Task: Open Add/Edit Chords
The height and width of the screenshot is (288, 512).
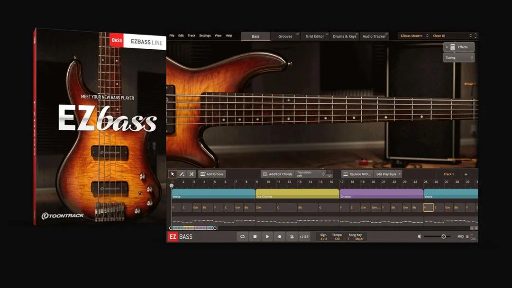Action: coord(277,174)
